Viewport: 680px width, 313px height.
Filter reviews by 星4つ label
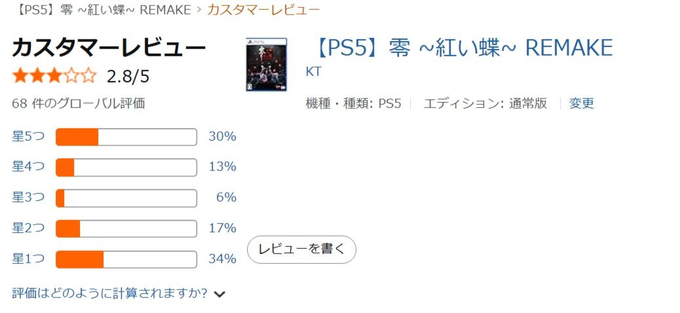click(x=28, y=167)
